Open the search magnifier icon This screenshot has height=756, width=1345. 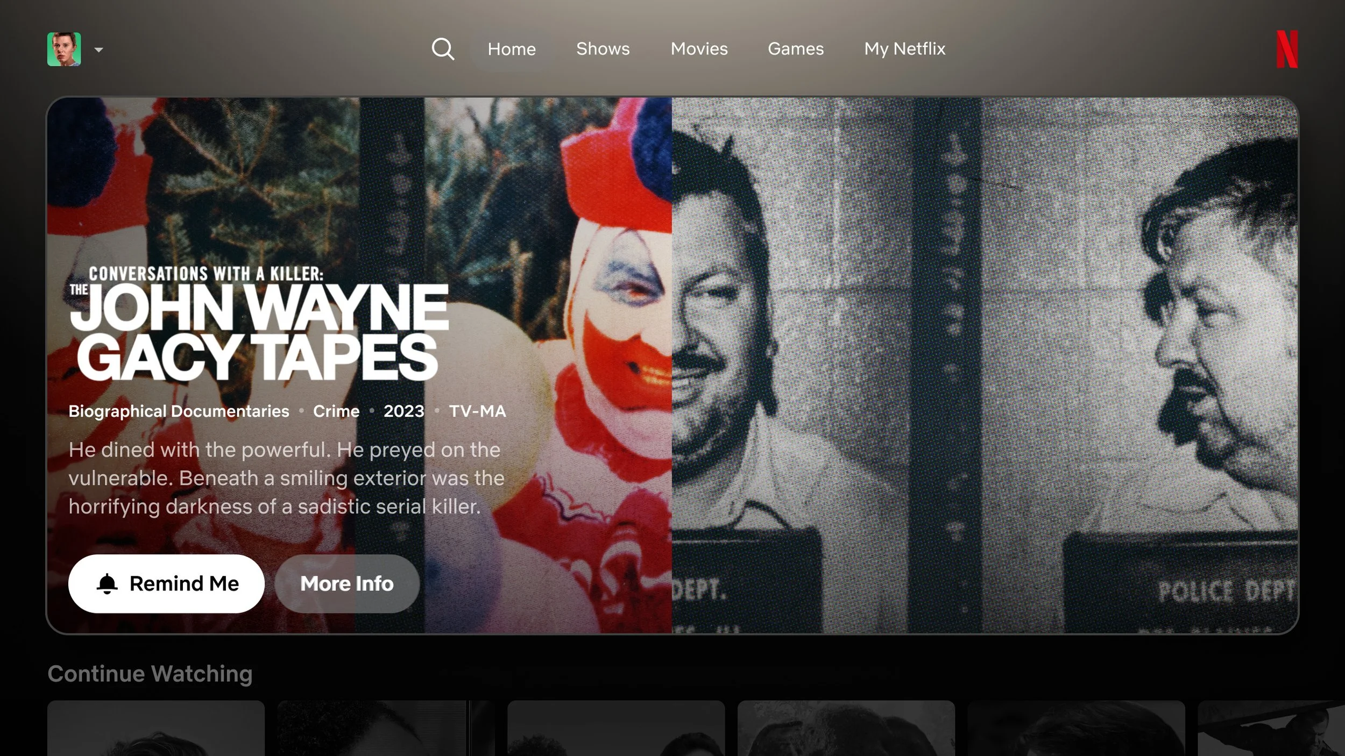[443, 49]
